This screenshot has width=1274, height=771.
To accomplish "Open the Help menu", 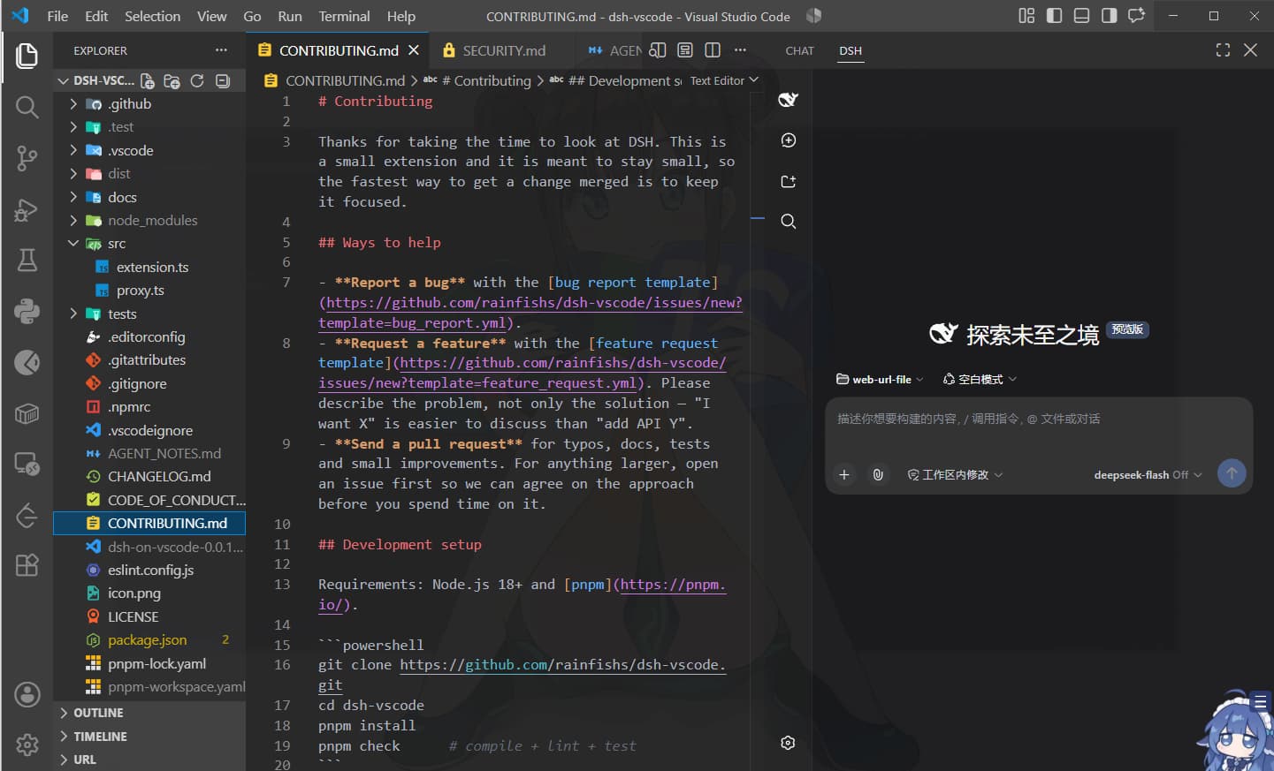I will pos(401,16).
